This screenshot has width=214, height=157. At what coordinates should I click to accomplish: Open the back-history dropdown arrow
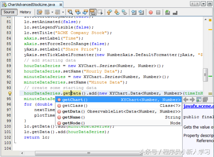coord(52,12)
